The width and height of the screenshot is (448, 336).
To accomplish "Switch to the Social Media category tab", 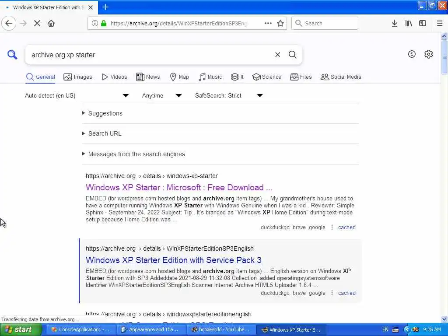I will [341, 77].
